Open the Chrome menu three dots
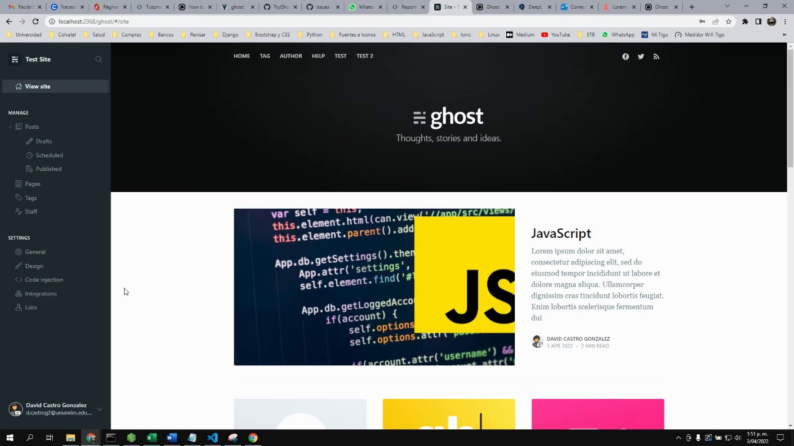The image size is (794, 446). pyautogui.click(x=785, y=21)
